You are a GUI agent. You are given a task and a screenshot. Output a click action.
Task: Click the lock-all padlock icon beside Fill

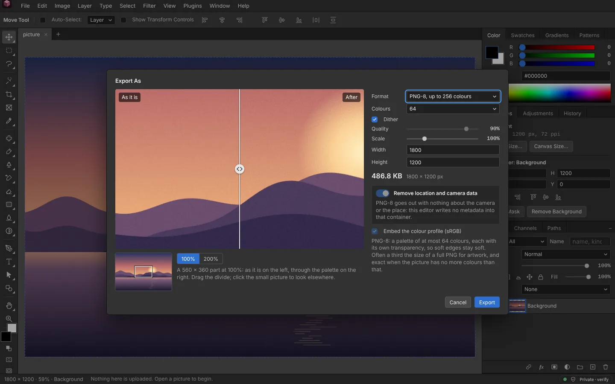pos(541,277)
